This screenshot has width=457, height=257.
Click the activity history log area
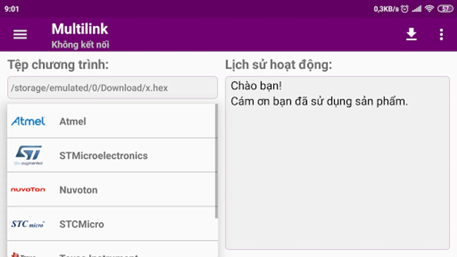337,163
